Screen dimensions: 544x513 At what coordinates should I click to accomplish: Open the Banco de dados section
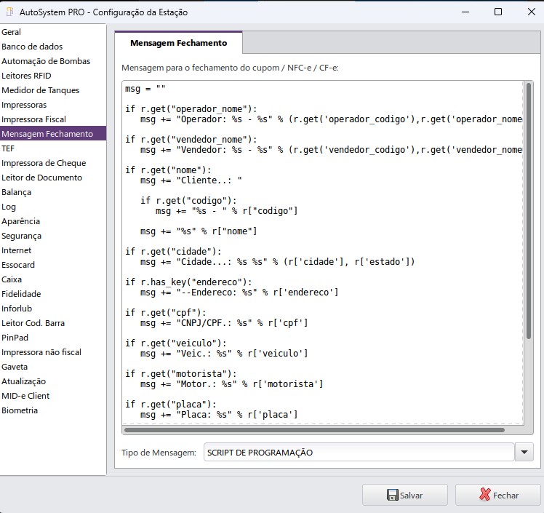32,47
